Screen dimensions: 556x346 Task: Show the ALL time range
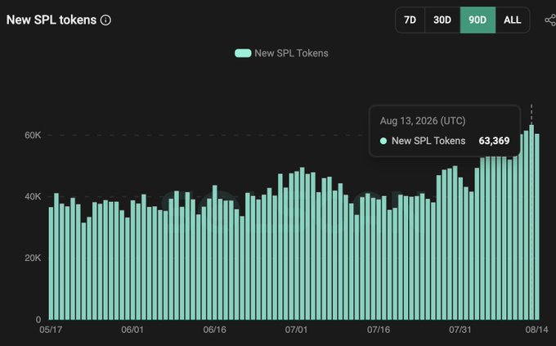coord(513,20)
